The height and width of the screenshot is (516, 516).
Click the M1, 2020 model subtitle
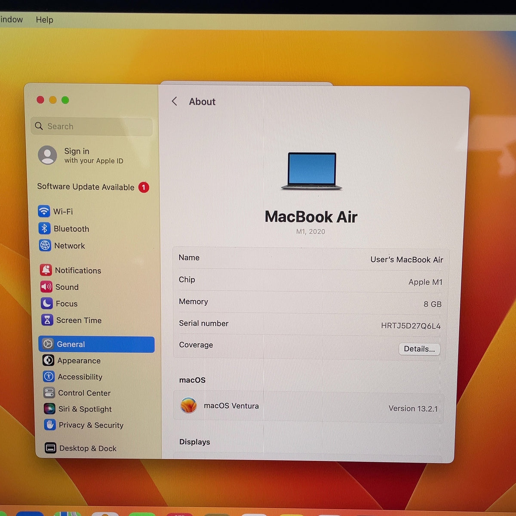[x=310, y=231]
